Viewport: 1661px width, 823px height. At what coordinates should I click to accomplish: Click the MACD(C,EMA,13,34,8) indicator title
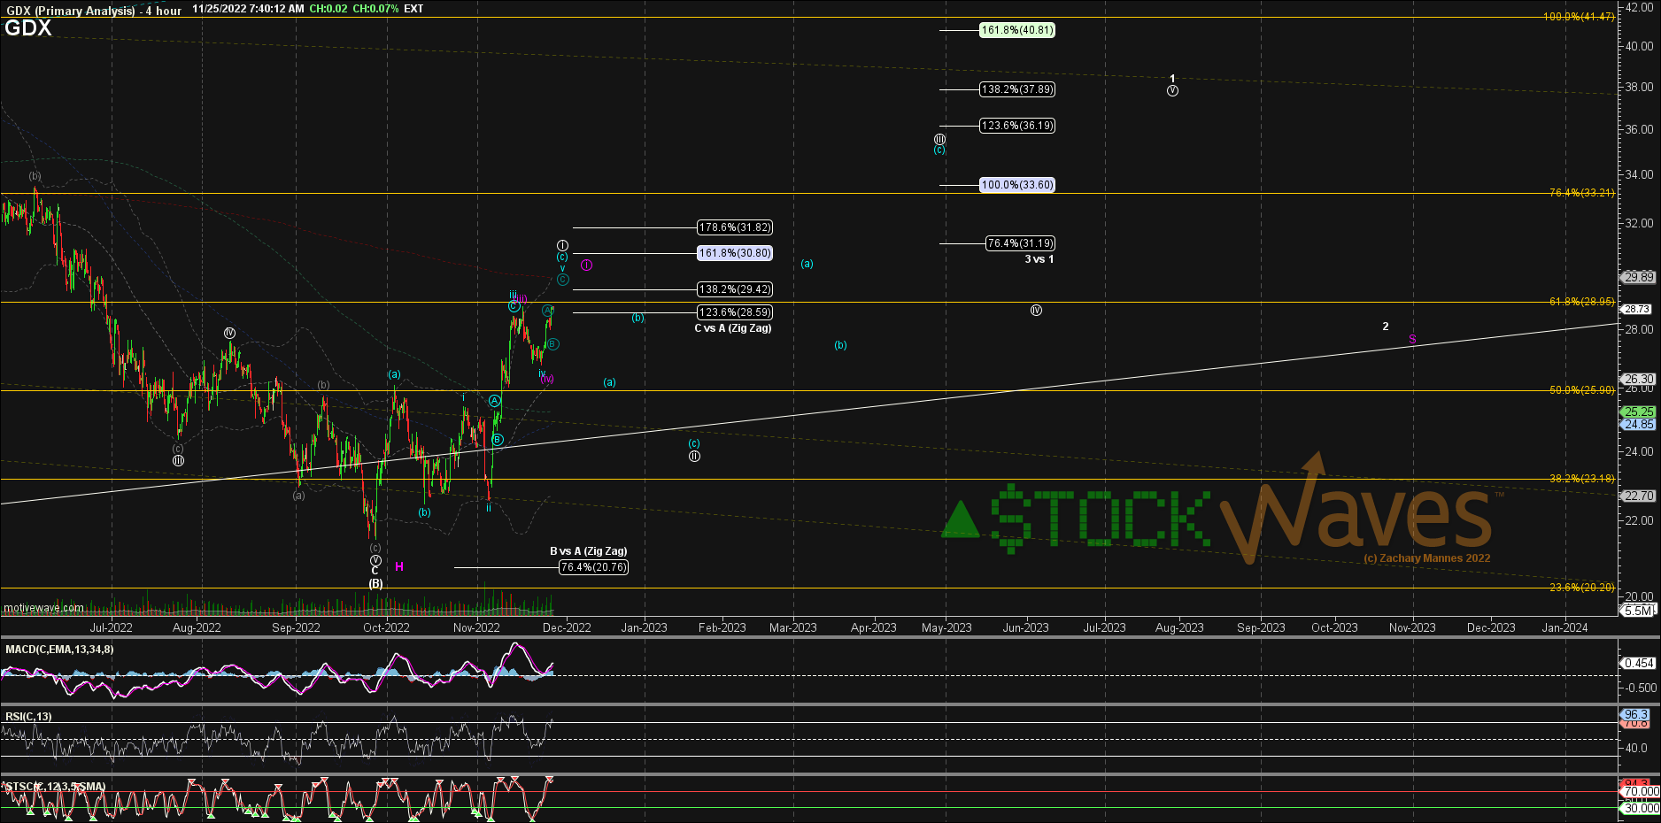[59, 650]
